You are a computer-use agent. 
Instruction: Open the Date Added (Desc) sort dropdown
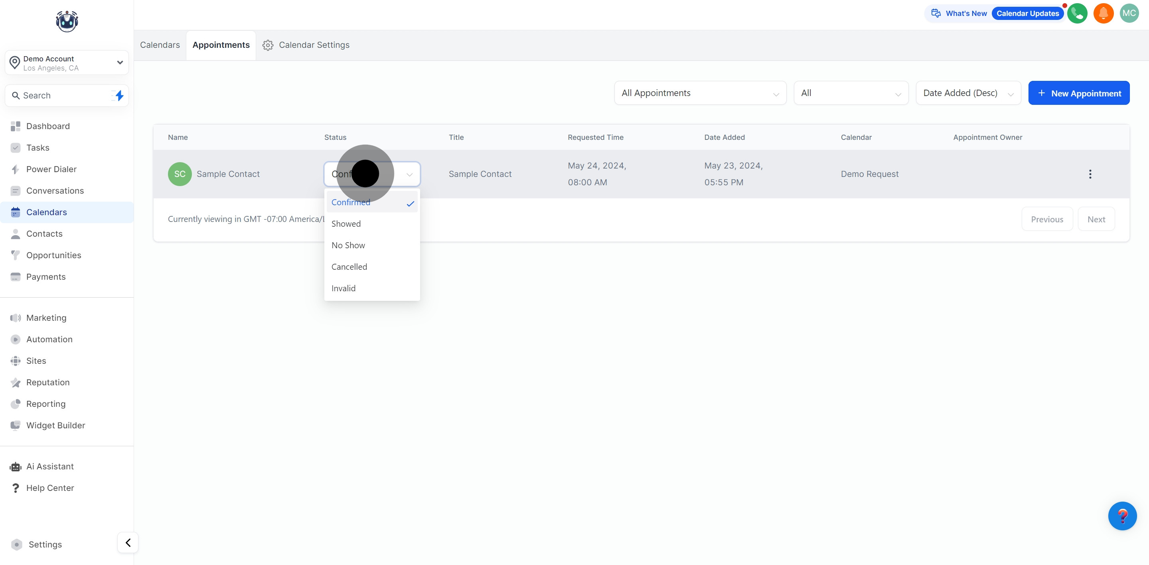pyautogui.click(x=968, y=93)
